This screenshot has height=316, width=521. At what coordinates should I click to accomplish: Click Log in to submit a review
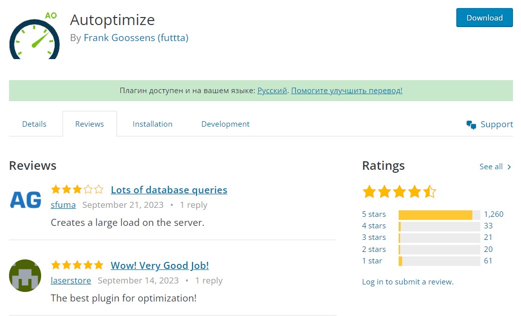click(408, 282)
